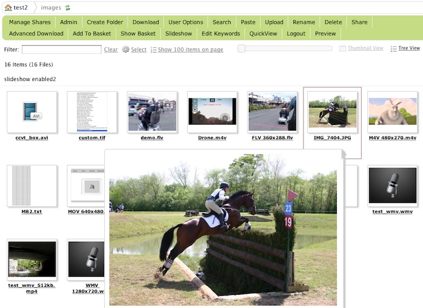Click the gear icon beside Select
This screenshot has width=423, height=308.
[125, 49]
